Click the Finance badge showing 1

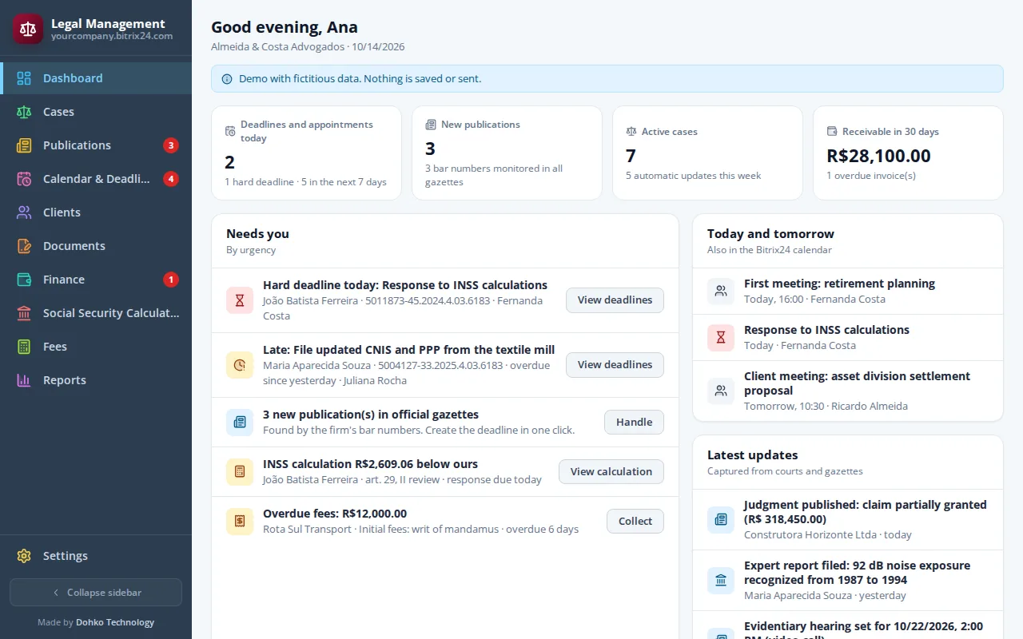[x=170, y=280]
